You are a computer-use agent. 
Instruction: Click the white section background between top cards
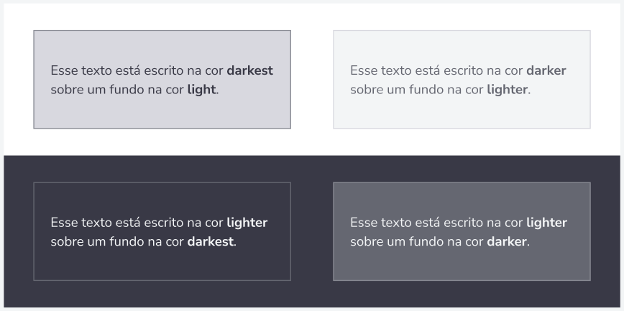[x=312, y=80]
